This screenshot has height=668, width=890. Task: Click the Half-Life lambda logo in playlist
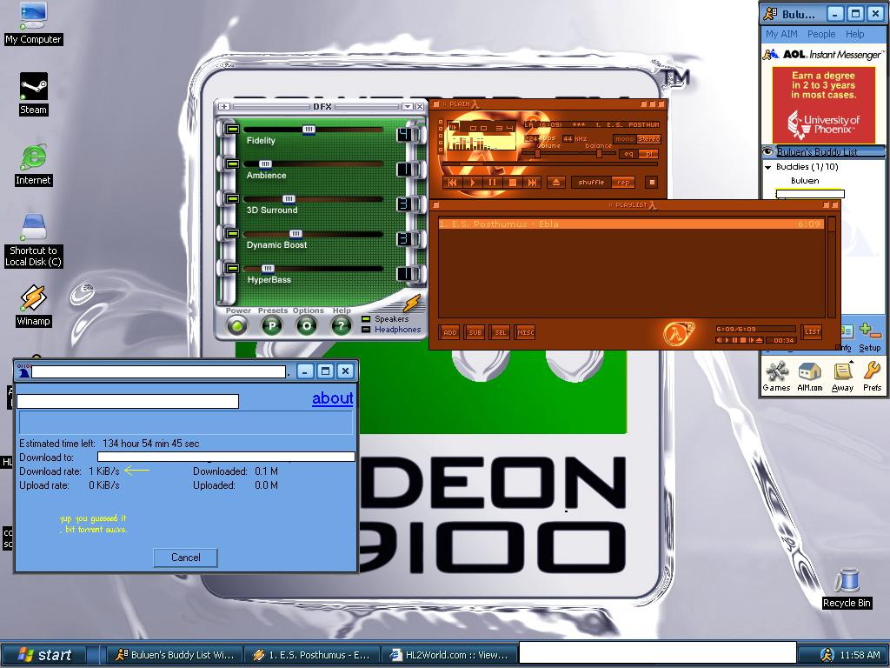pos(679,332)
